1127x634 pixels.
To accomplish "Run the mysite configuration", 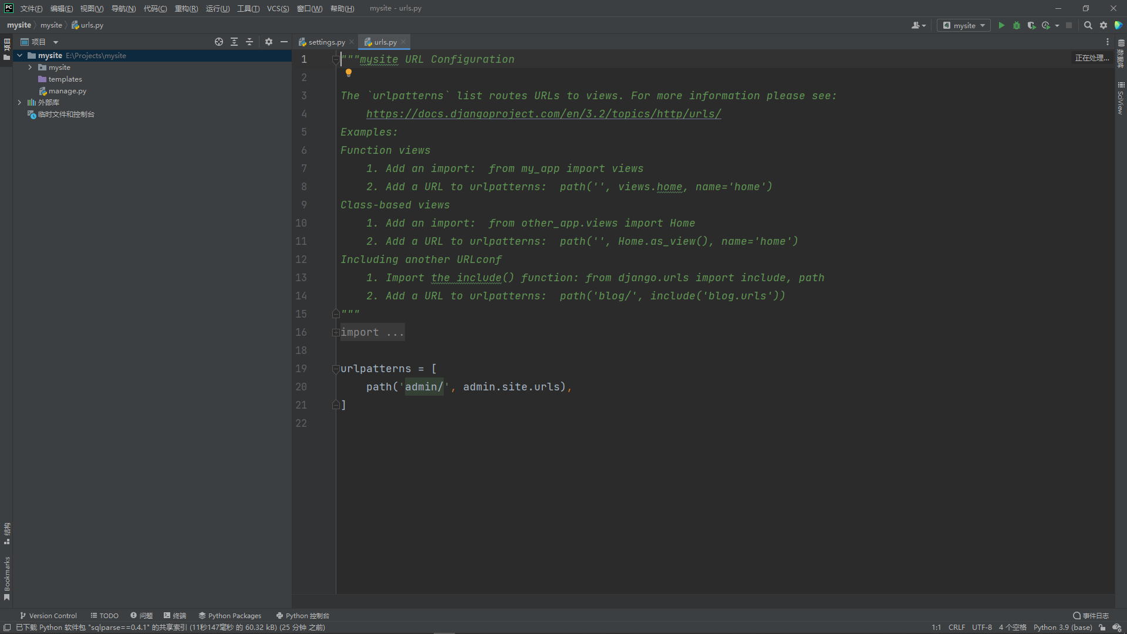I will [1001, 25].
